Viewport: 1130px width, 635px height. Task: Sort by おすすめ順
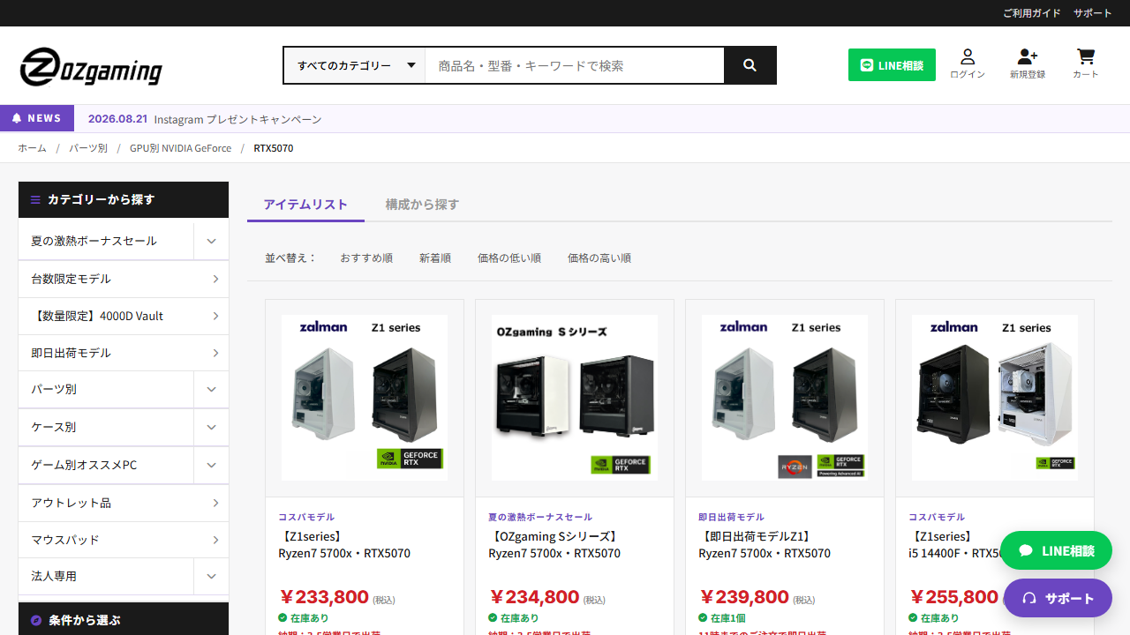[366, 258]
